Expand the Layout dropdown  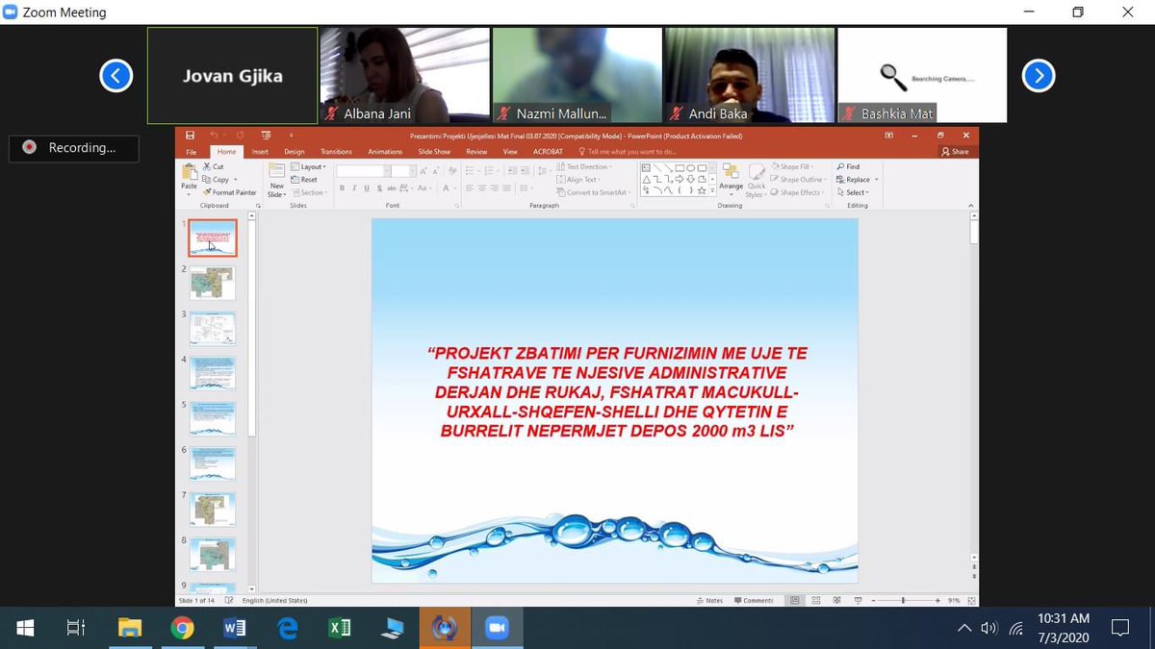[310, 166]
